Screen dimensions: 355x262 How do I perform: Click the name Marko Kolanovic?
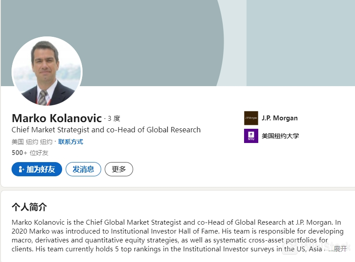tap(56, 118)
